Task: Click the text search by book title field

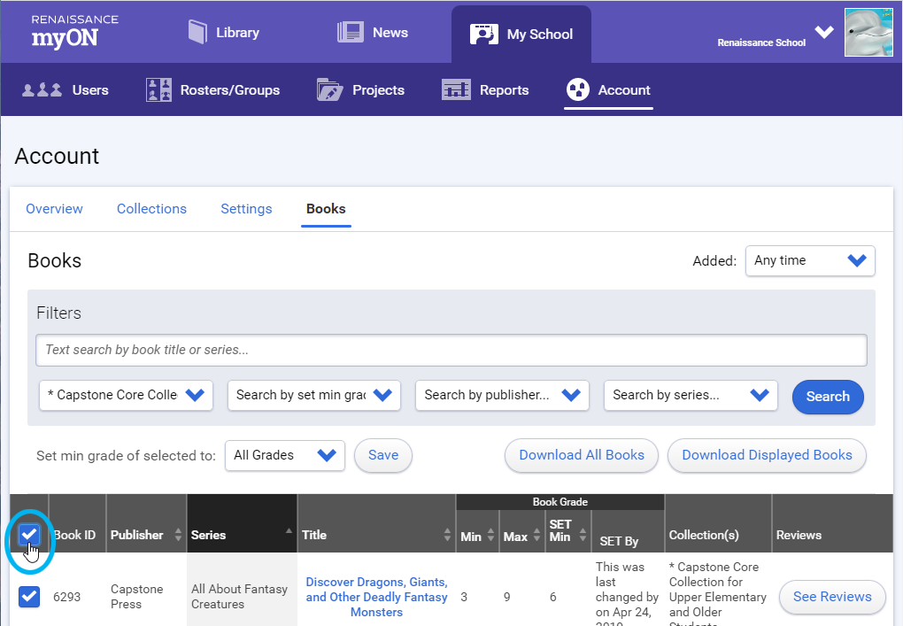Action: pos(451,350)
